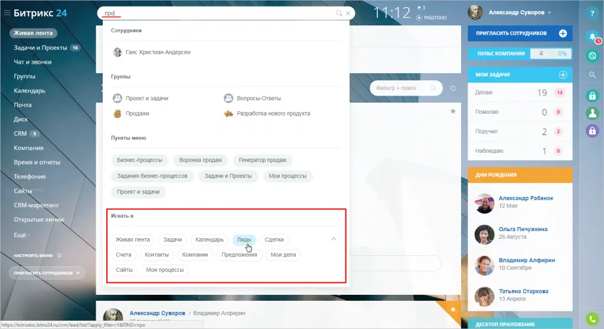Open the help question mark icon

point(592,13)
